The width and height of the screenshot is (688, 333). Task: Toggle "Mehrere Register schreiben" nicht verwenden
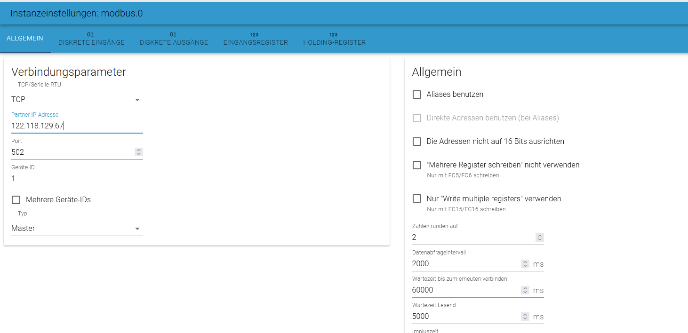click(x=417, y=165)
